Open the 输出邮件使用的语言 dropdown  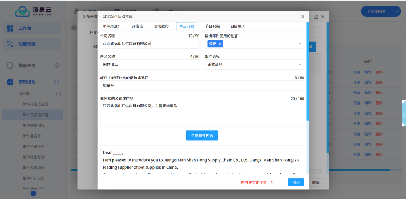point(300,44)
